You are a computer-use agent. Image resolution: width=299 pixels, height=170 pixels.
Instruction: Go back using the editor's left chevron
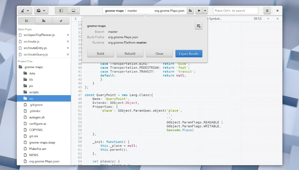pyautogui.click(x=76, y=19)
